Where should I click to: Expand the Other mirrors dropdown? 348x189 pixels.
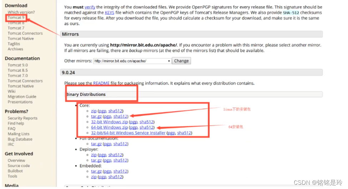point(132,61)
